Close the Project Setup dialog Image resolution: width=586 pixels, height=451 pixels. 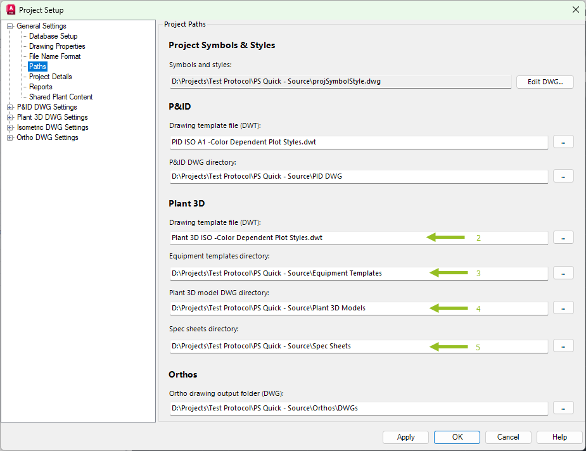click(576, 10)
